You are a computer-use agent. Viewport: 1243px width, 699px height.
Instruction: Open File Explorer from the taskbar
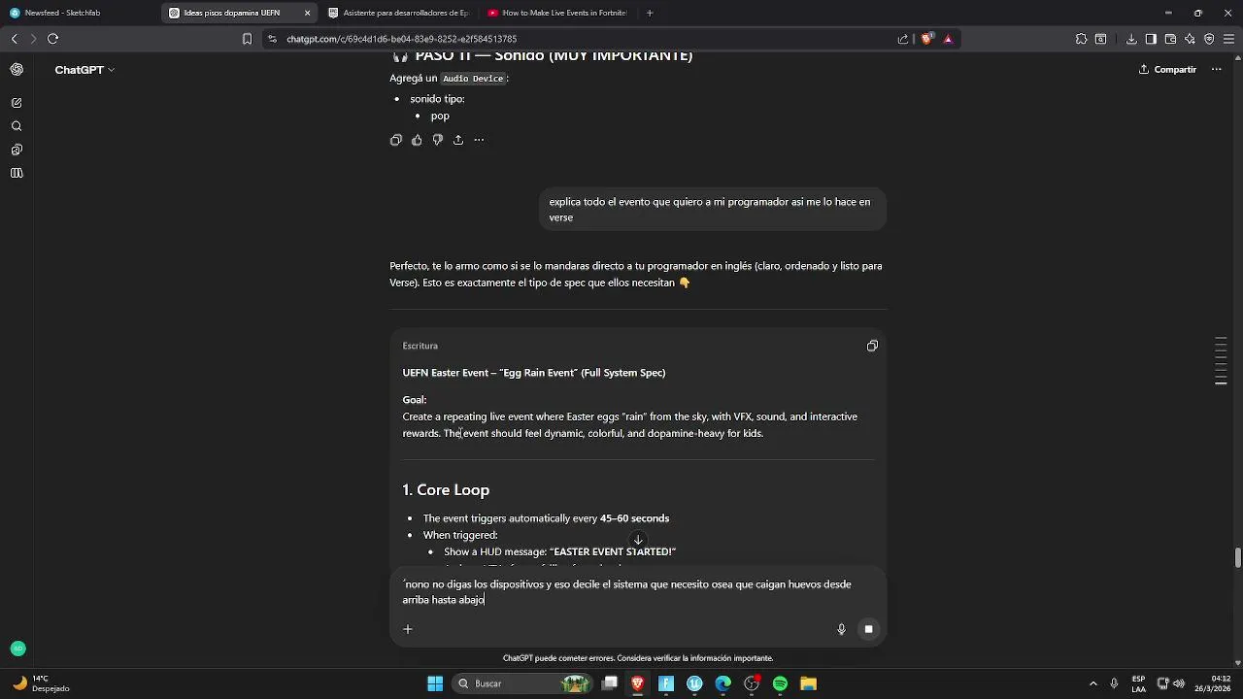click(808, 683)
